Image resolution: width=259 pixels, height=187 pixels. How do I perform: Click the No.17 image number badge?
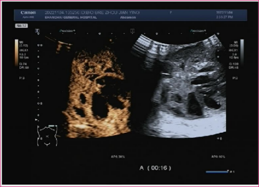pyautogui.click(x=22, y=26)
